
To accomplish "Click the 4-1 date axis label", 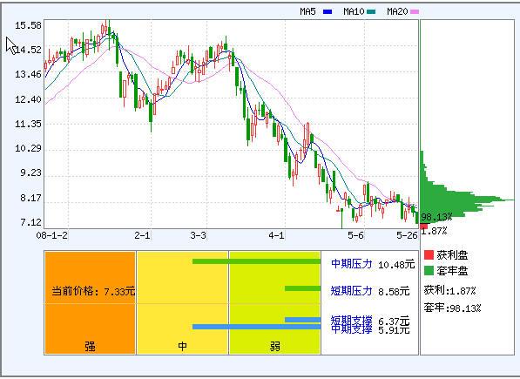I will pos(276,236).
